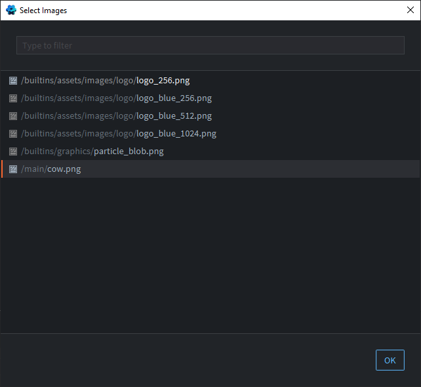Confirm selection with the OK button
The width and height of the screenshot is (421, 387).
(x=390, y=360)
